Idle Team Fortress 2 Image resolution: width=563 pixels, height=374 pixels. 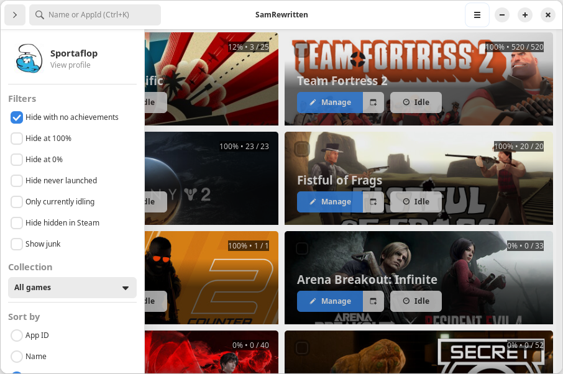(416, 103)
